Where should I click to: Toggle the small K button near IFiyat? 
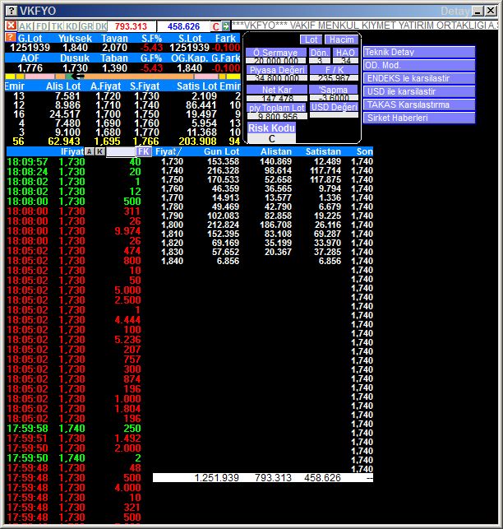100,151
